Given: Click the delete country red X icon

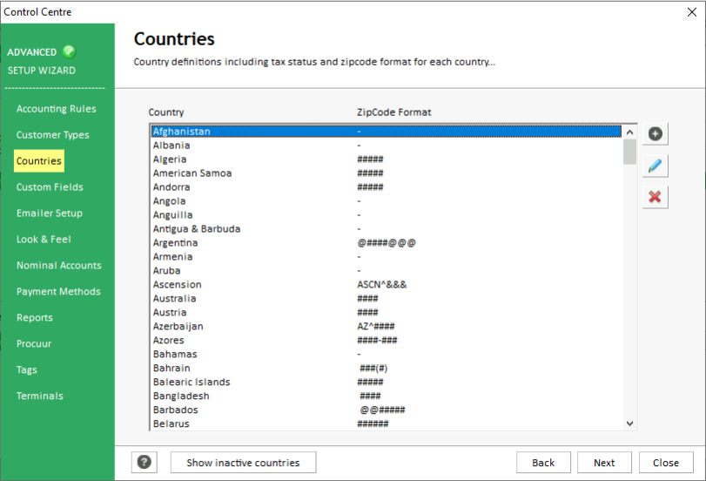Looking at the screenshot, I should click(656, 197).
